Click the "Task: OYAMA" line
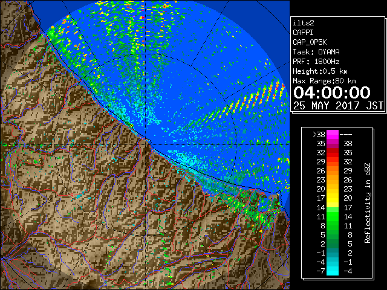The width and height of the screenshot is (387, 290). [316, 52]
